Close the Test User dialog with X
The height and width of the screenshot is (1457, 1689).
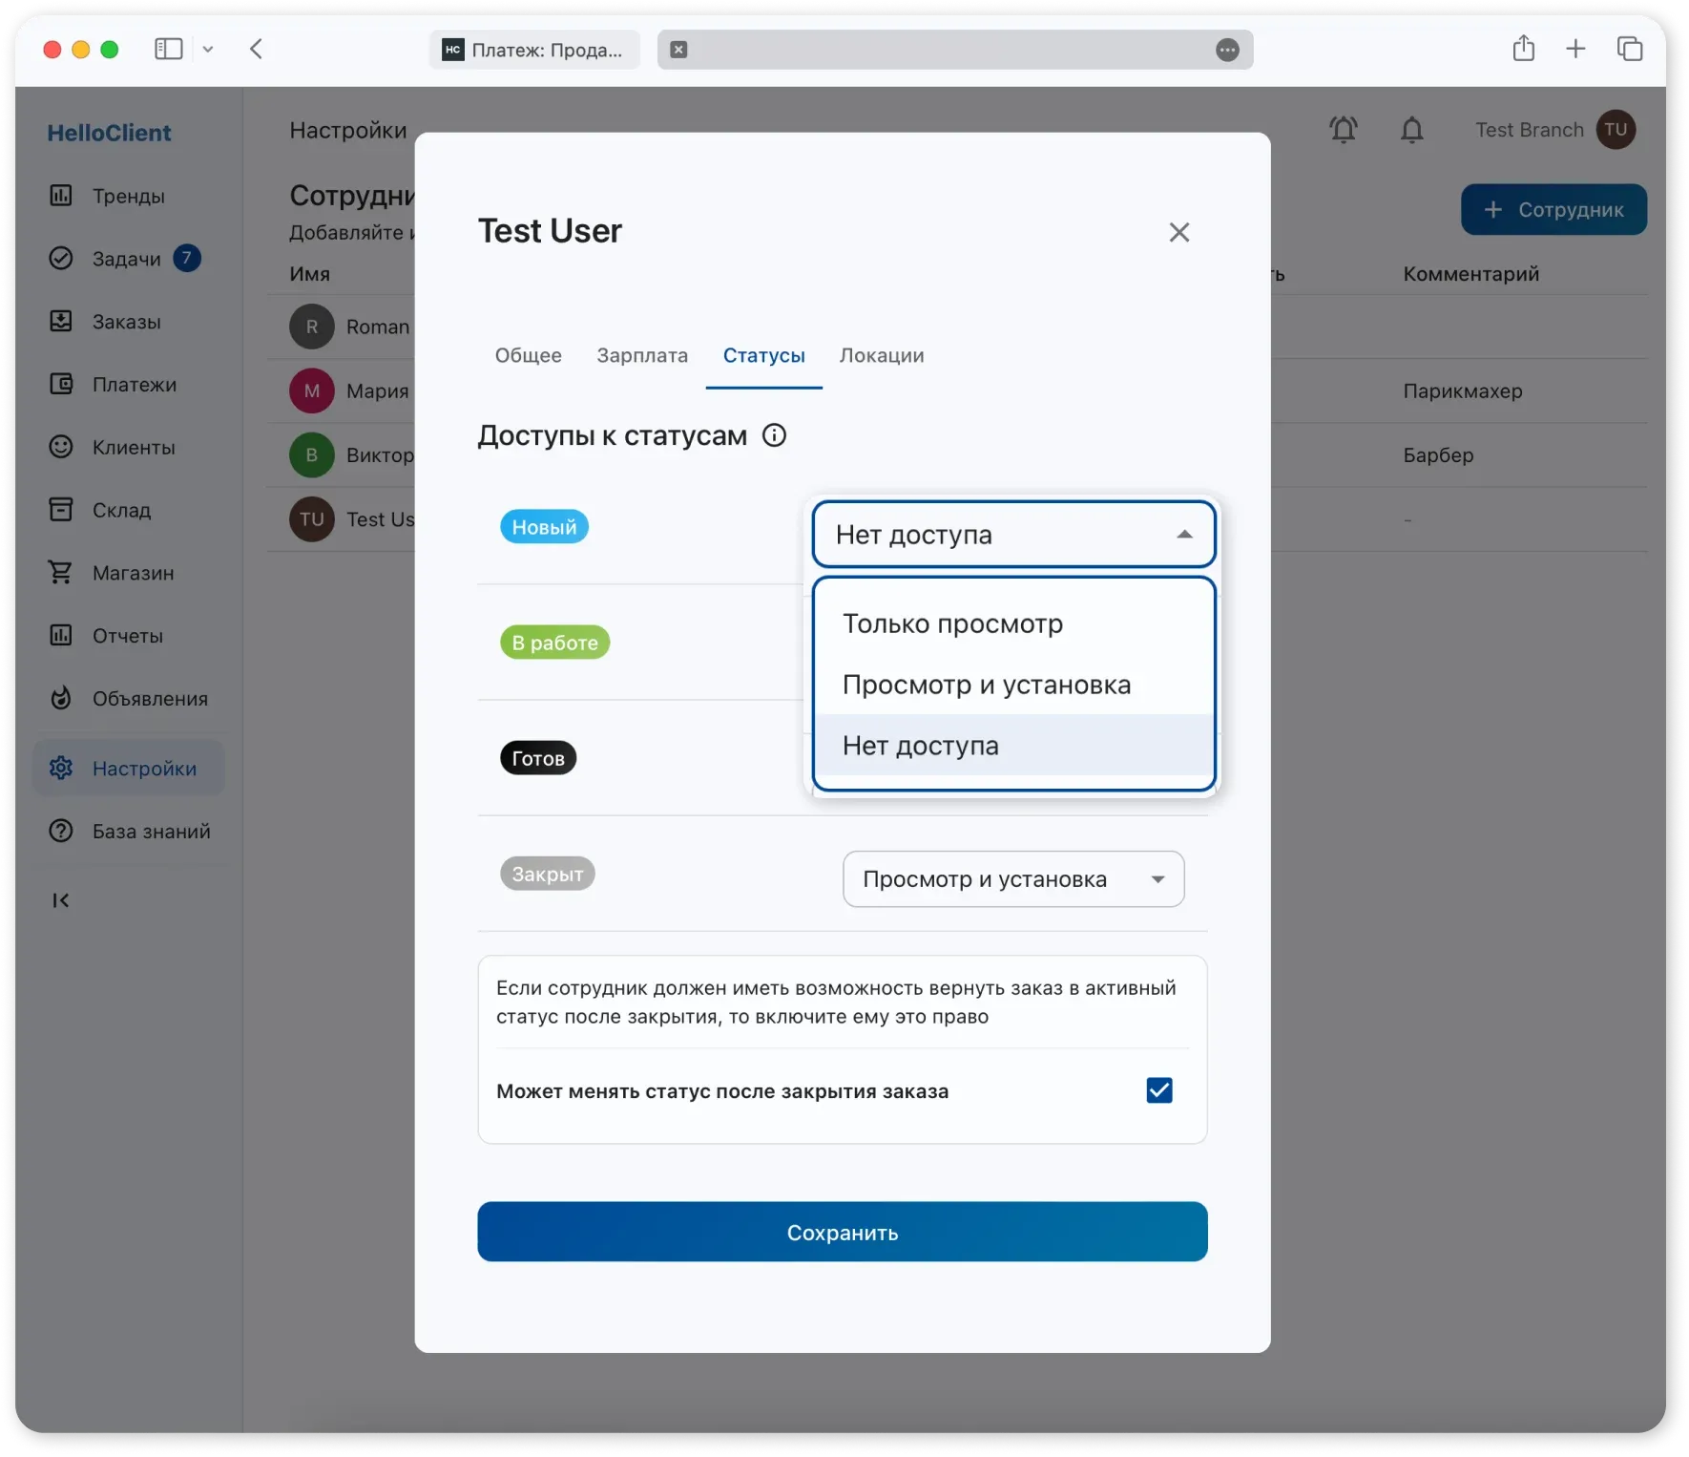1178,232
